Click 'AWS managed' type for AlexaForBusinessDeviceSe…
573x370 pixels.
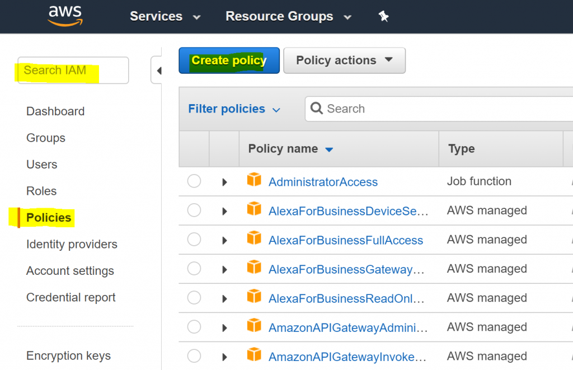pos(487,210)
